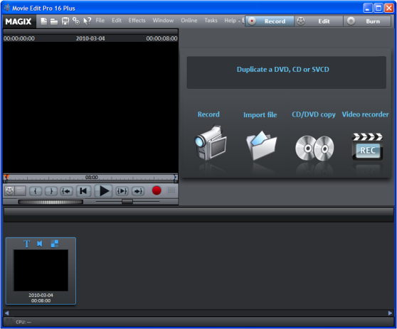Play the selected range button
The image size is (397, 329).
(122, 191)
